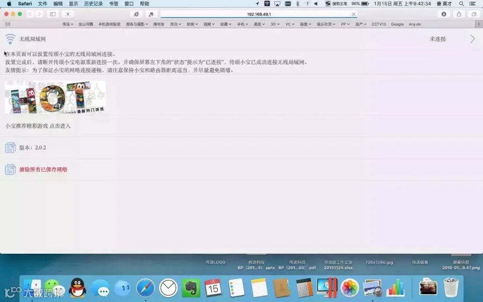Expand the 3D bookmarks folder
483x302 pixels.
point(275,24)
